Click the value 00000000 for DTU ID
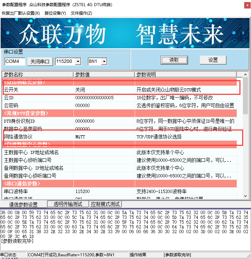Image resolution: width=251 pixels, height=259 pixels. (x=85, y=121)
